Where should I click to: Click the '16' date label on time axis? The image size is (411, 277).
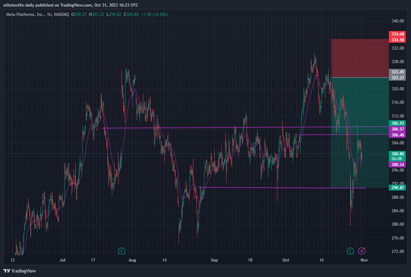click(321, 260)
